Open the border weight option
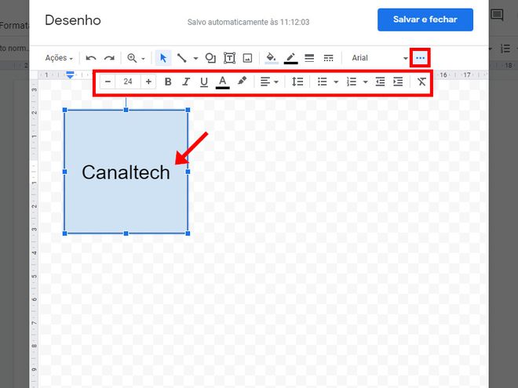Screen dimensions: 518x388 pos(309,58)
